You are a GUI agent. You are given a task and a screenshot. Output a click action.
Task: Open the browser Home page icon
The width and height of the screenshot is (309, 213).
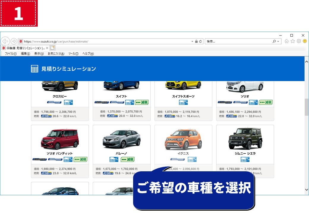[x=286, y=41]
